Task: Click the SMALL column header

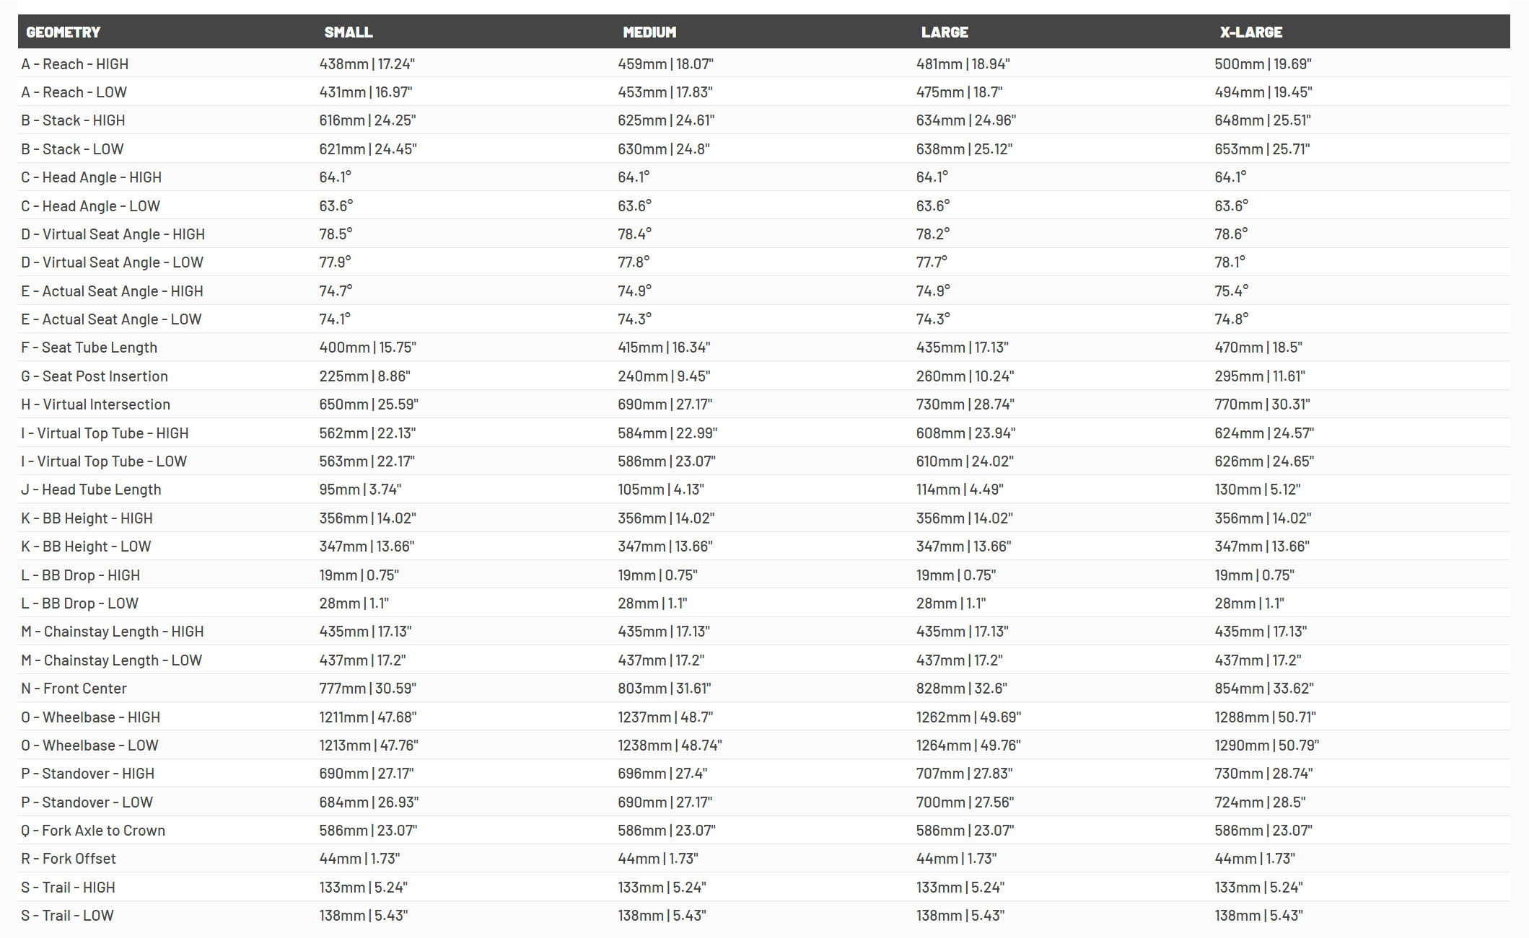Action: tap(349, 32)
